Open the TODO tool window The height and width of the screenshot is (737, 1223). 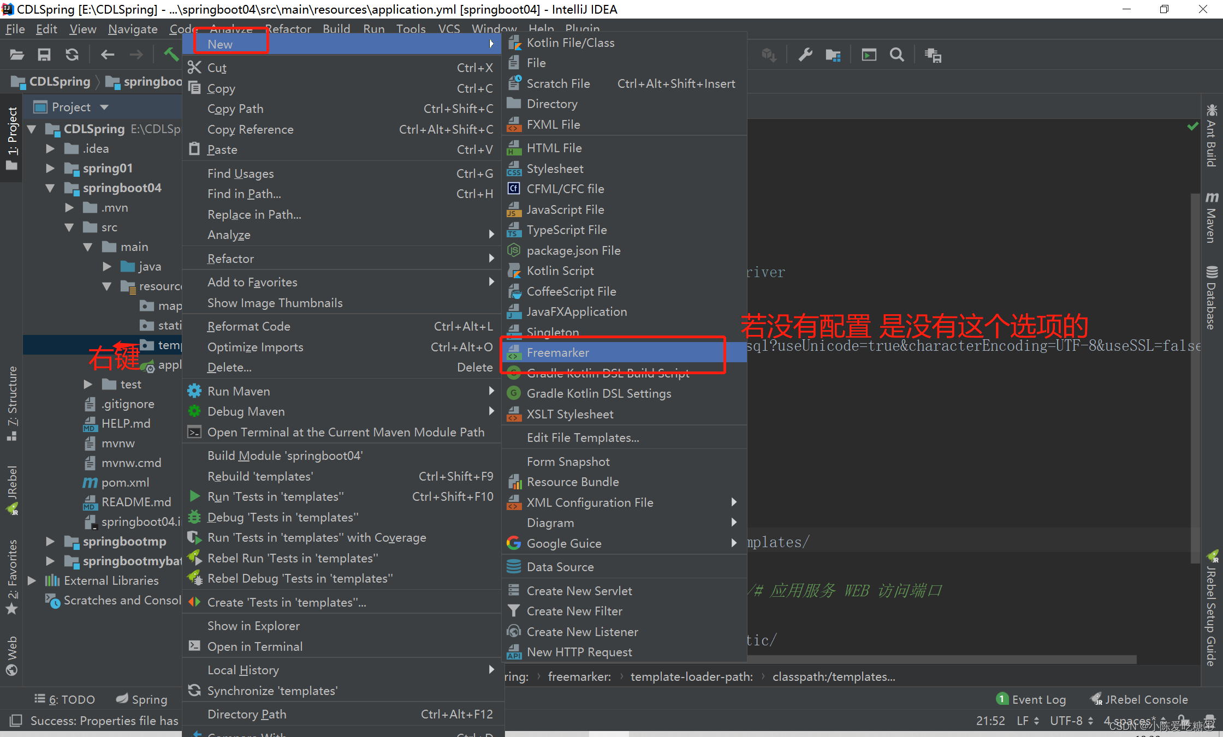tap(64, 699)
